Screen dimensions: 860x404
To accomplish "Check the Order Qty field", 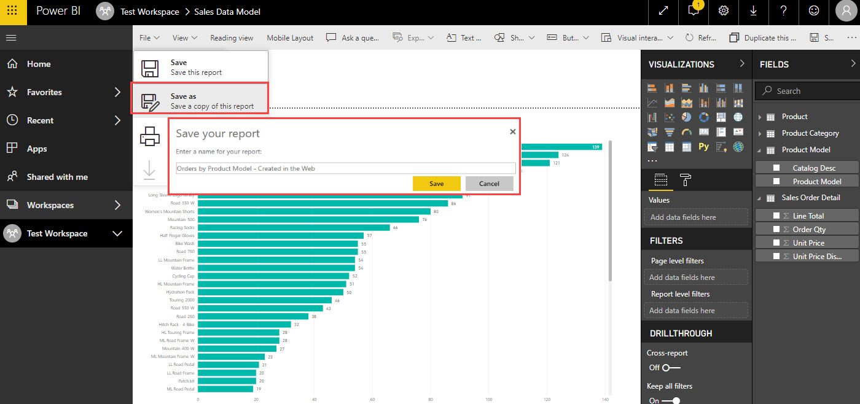I will point(776,229).
